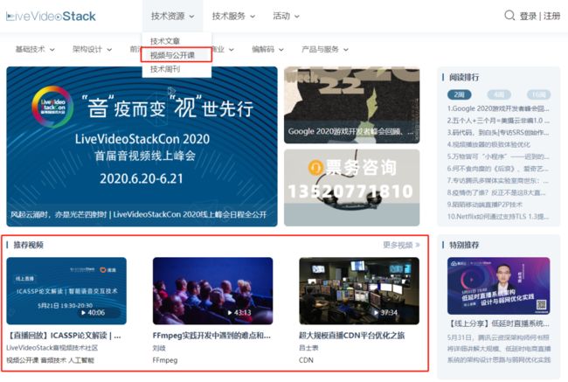Click the title FFmpeg实践开发中遇到的难点和...
This screenshot has width=568, height=382.
click(211, 336)
